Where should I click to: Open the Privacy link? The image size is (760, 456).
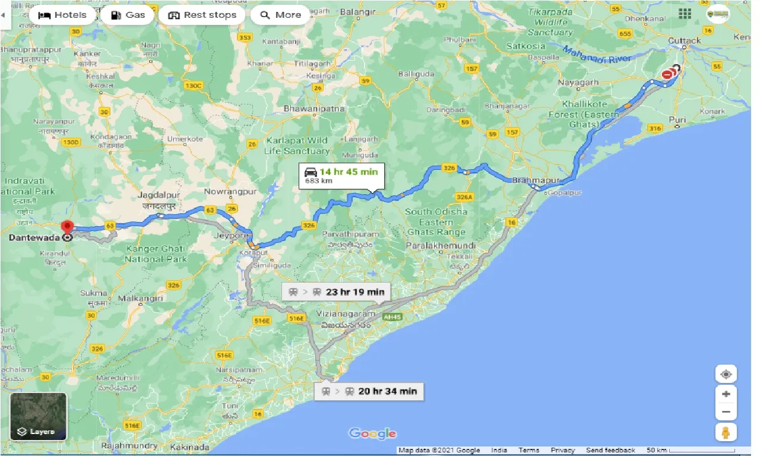click(562, 451)
